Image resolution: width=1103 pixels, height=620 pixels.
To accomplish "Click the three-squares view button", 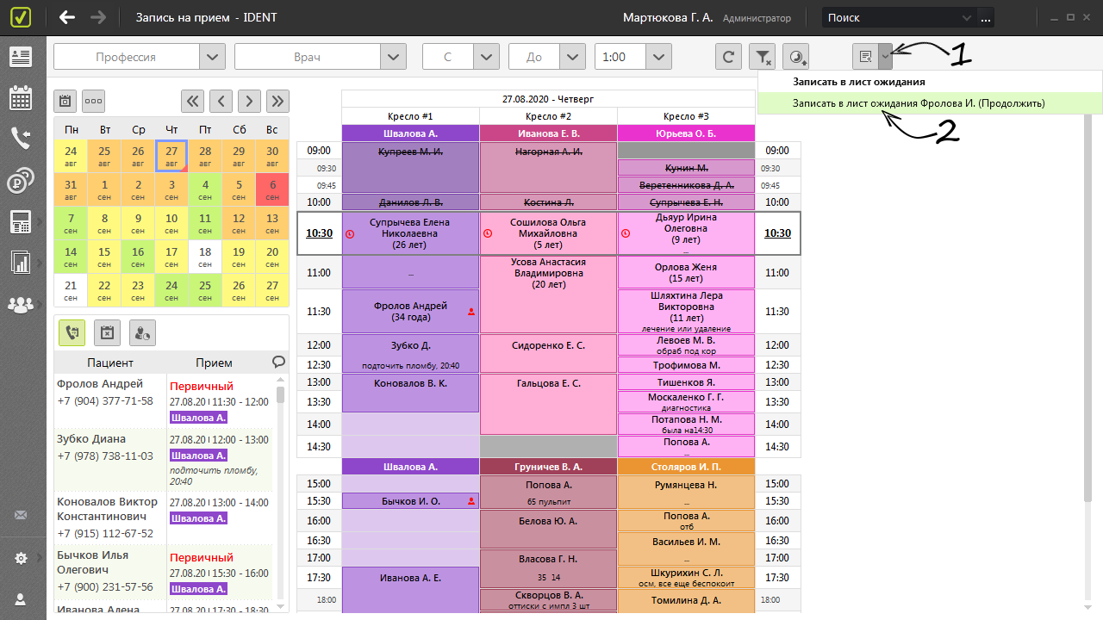I will [x=94, y=101].
